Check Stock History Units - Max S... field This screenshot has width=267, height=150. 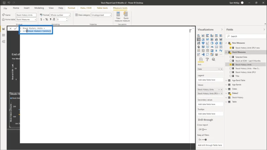coord(231,68)
